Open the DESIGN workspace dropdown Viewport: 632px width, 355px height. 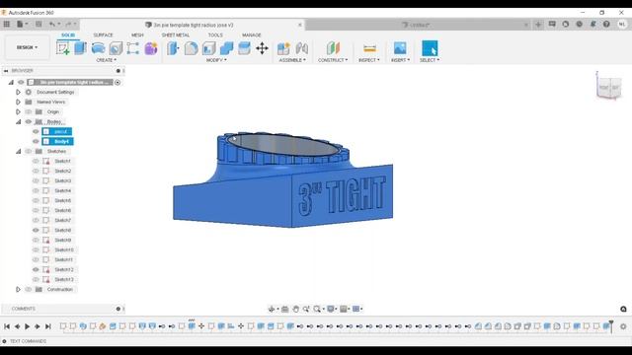coord(27,47)
